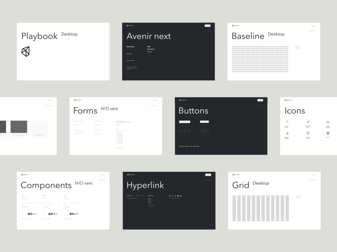Pick the navy swatch in first Components color selector
The height and width of the screenshot is (252, 337).
29,214
